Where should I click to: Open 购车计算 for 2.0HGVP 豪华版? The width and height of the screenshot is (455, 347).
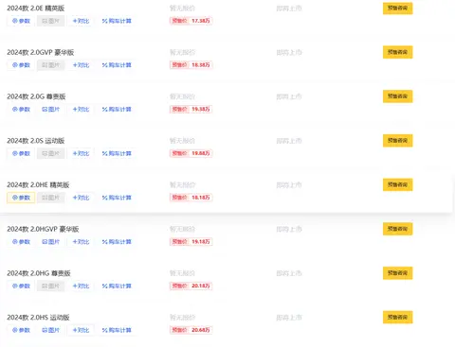(117, 242)
